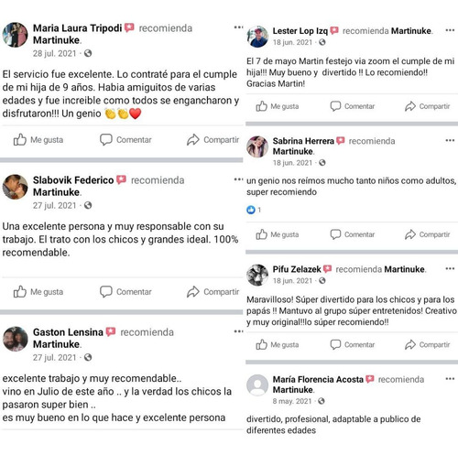Open three-dot menu on Sabrina Herrera's post

(x=450, y=140)
